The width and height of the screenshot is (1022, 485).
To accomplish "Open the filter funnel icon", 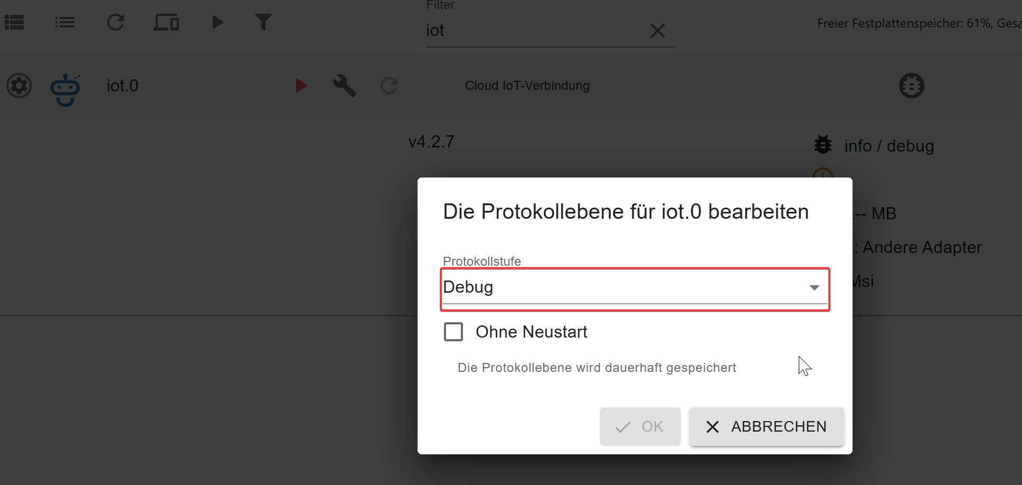I will click(263, 23).
